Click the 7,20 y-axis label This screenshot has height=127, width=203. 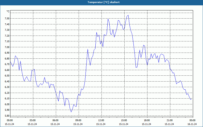[7, 36]
